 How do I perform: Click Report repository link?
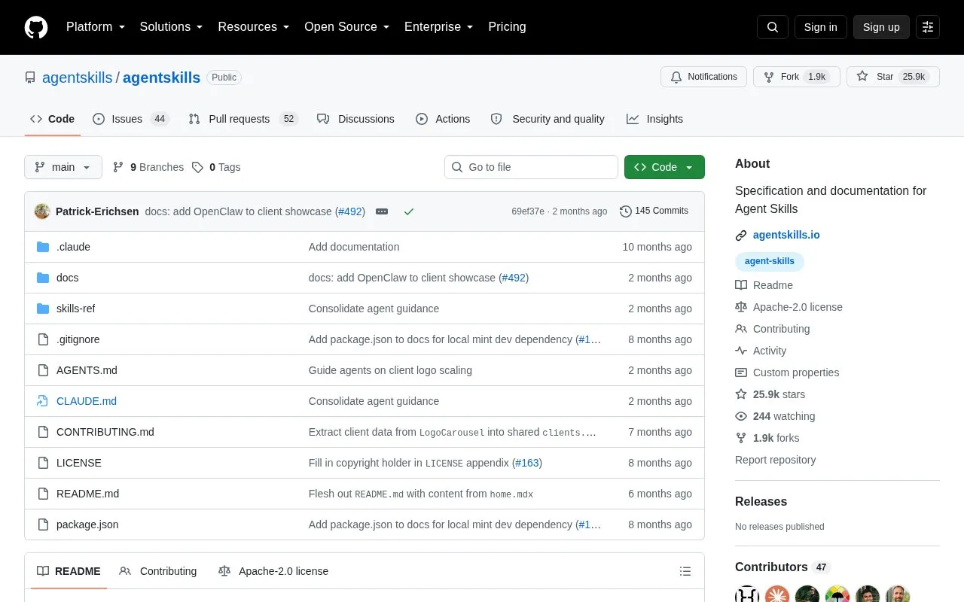775,460
